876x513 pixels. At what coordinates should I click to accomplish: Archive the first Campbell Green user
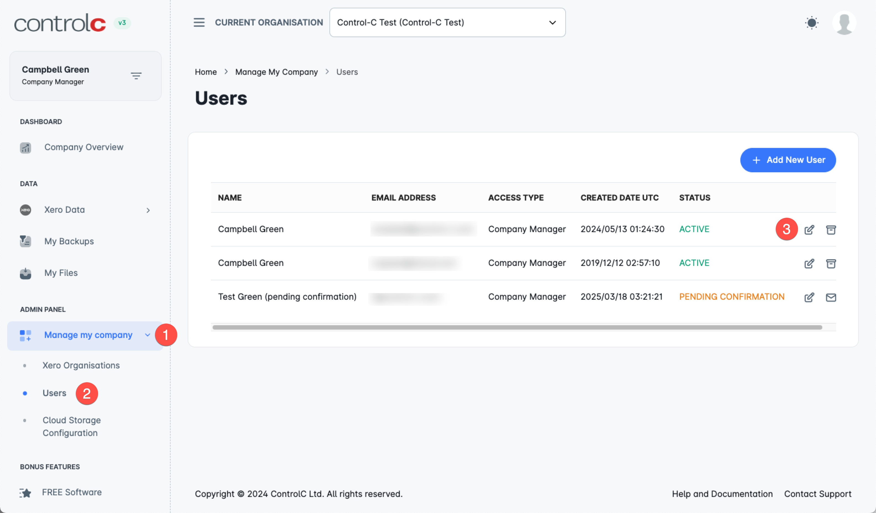click(x=831, y=230)
